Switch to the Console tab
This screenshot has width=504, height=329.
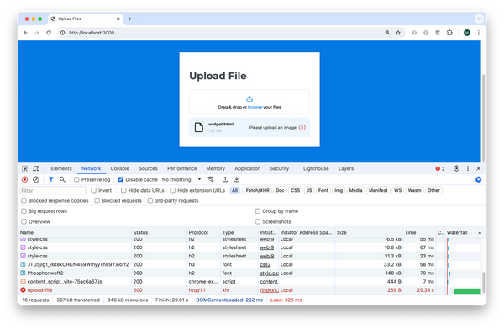tap(119, 168)
